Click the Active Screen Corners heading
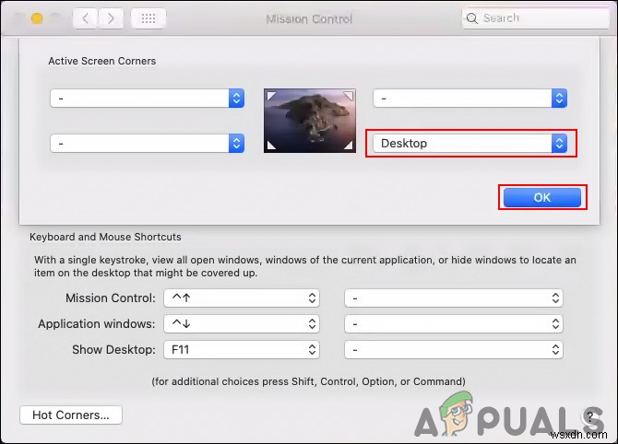Image resolution: width=618 pixels, height=444 pixels. (102, 61)
